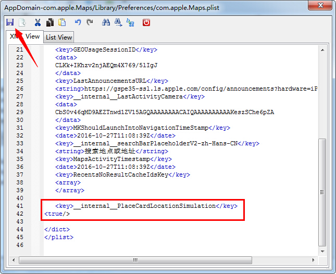Click the <true/> value line
336x274 pixels.
tap(57, 214)
